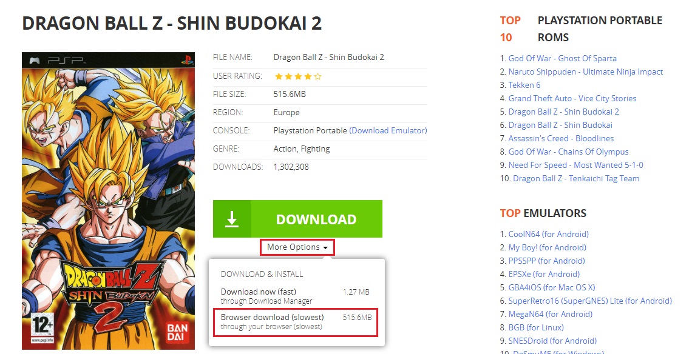
Task: Open CoolN64 (for Android) emulator link
Action: [x=549, y=234]
